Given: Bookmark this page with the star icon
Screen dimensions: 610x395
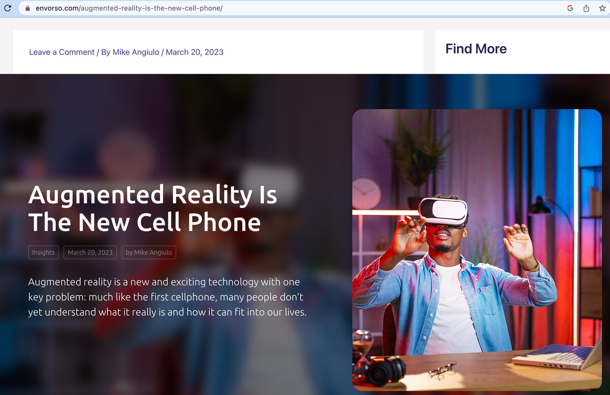Looking at the screenshot, I should 602,8.
